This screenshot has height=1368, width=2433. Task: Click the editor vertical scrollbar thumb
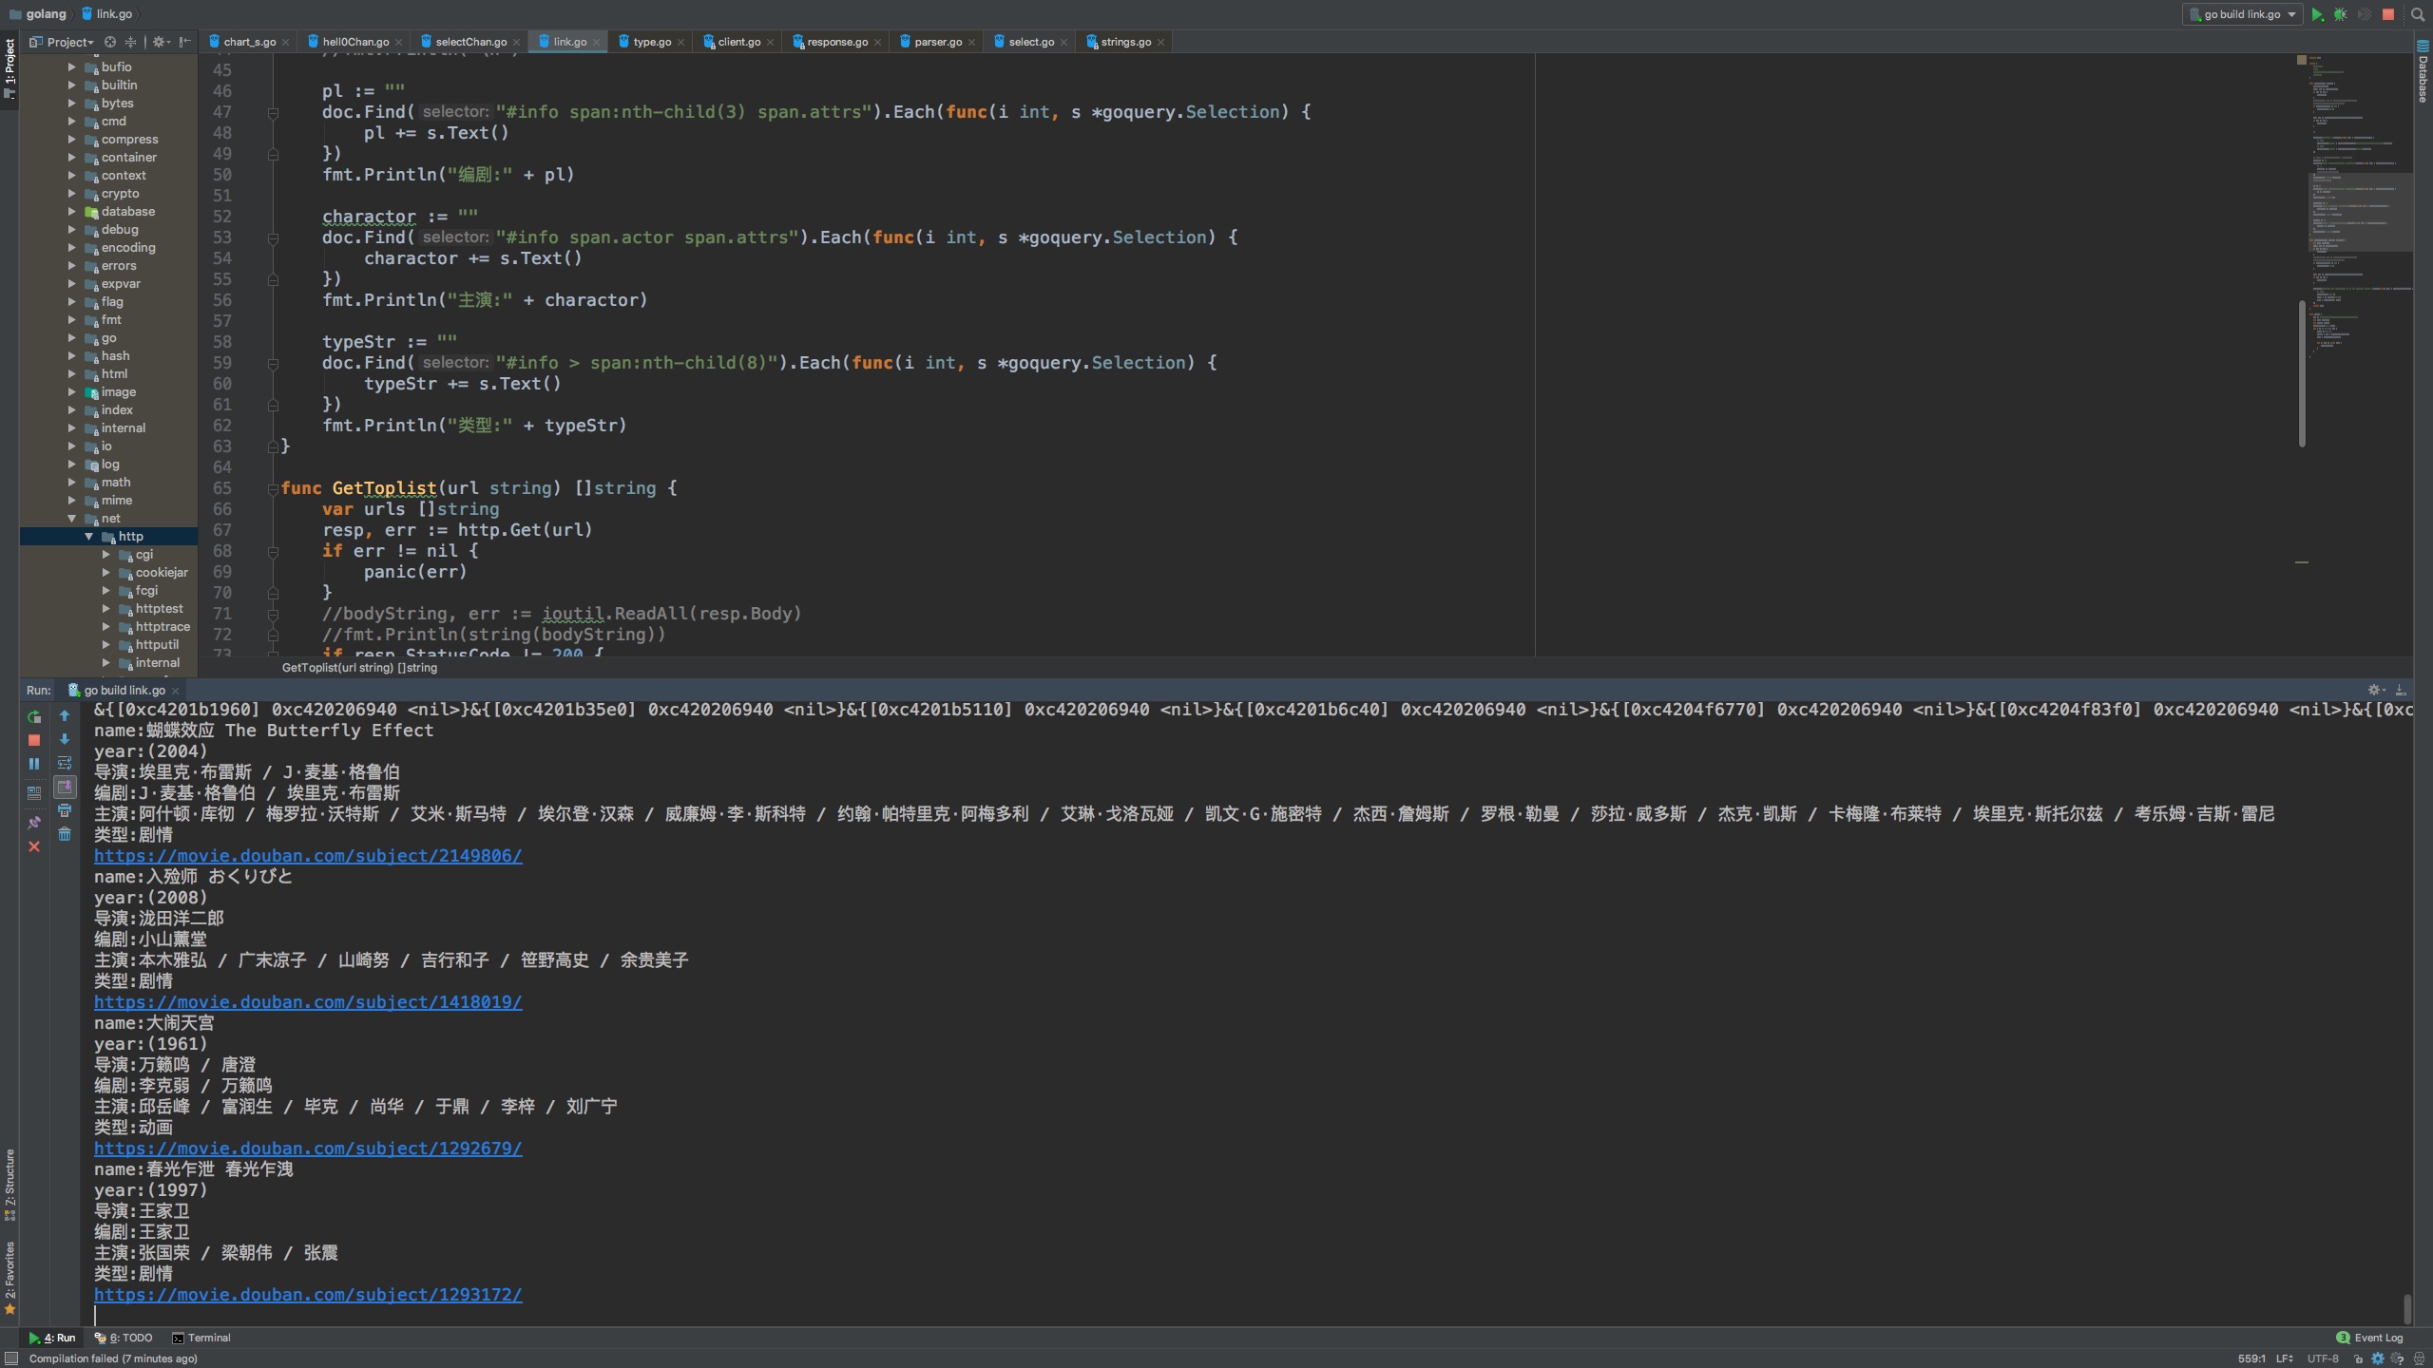[2303, 373]
